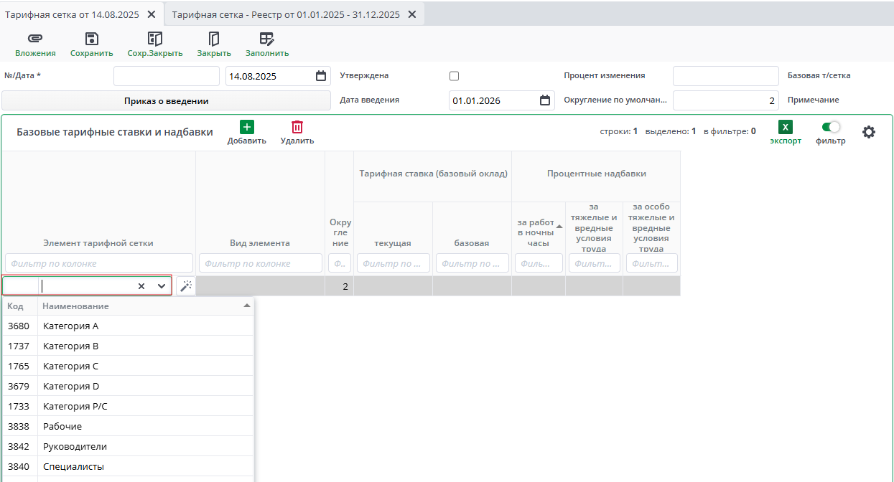This screenshot has height=482, width=894.
Task: Click filter under Вид элемента column
Action: 261,263
